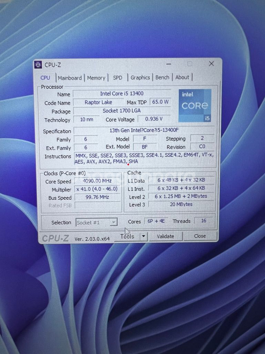The width and height of the screenshot is (265, 354).
Task: Click the Clocks (P-Core #0) group label
Action: click(65, 173)
